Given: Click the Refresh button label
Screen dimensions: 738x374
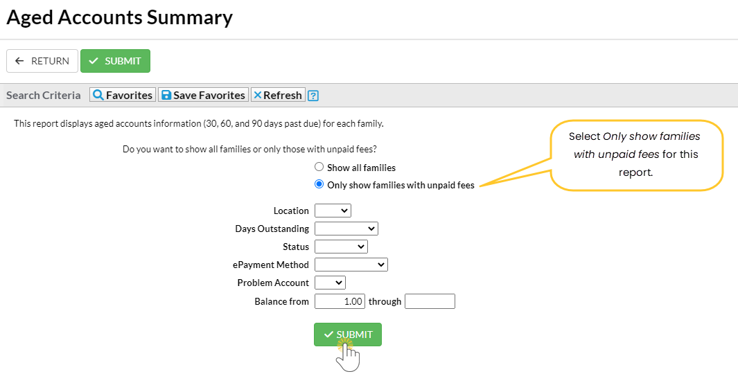Looking at the screenshot, I should pyautogui.click(x=283, y=96).
